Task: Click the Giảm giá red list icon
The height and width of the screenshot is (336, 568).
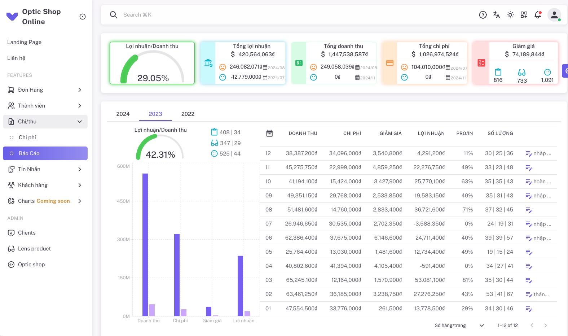Action: pos(481,63)
